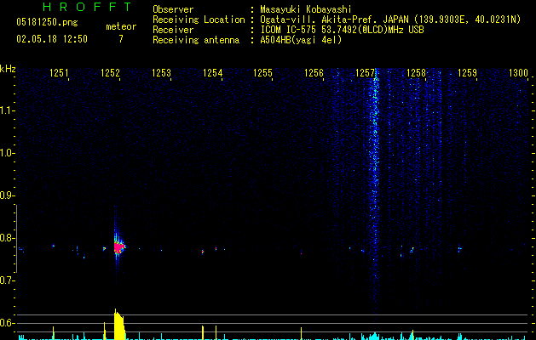Viewport: 536px width, 340px height.
Task: Click the large yellow power peak at 1252
Action: 119,325
